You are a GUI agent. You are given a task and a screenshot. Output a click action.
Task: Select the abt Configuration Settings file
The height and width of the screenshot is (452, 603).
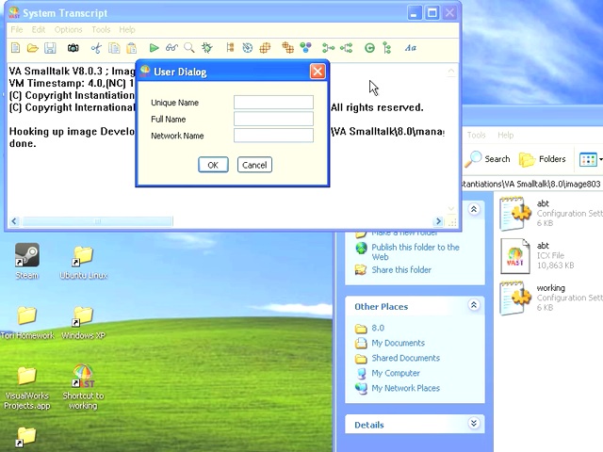(550, 213)
